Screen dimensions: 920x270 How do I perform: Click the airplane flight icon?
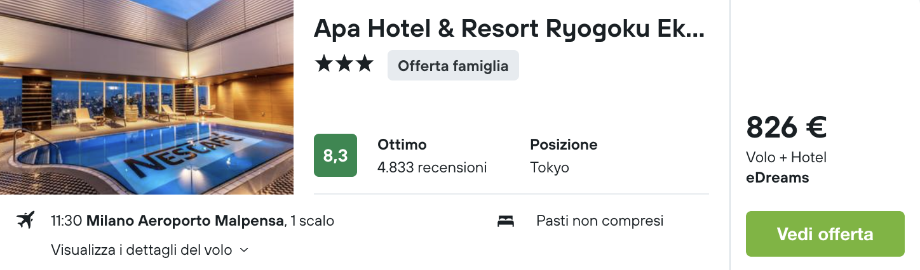click(25, 221)
